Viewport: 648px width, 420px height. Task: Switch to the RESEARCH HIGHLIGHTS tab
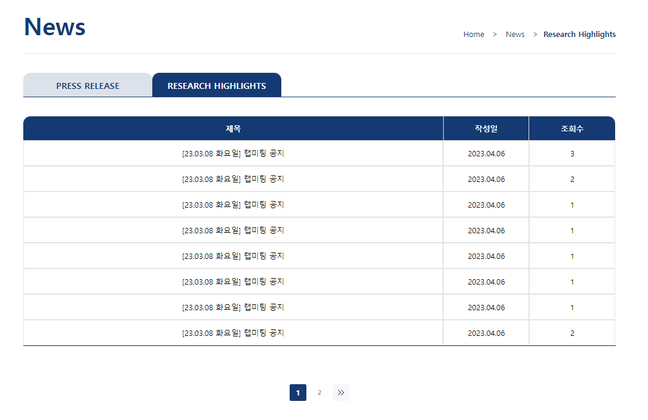pos(217,85)
